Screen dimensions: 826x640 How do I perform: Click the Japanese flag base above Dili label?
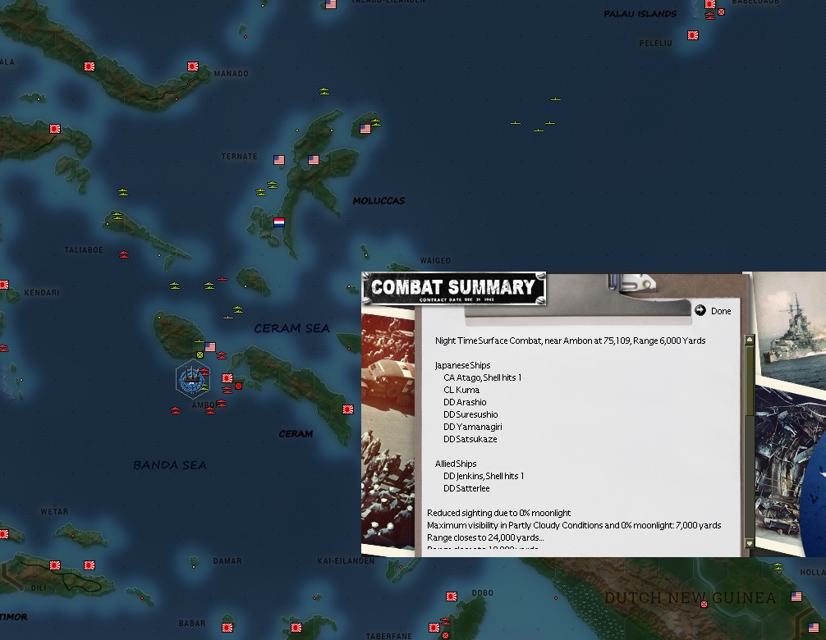(55, 565)
